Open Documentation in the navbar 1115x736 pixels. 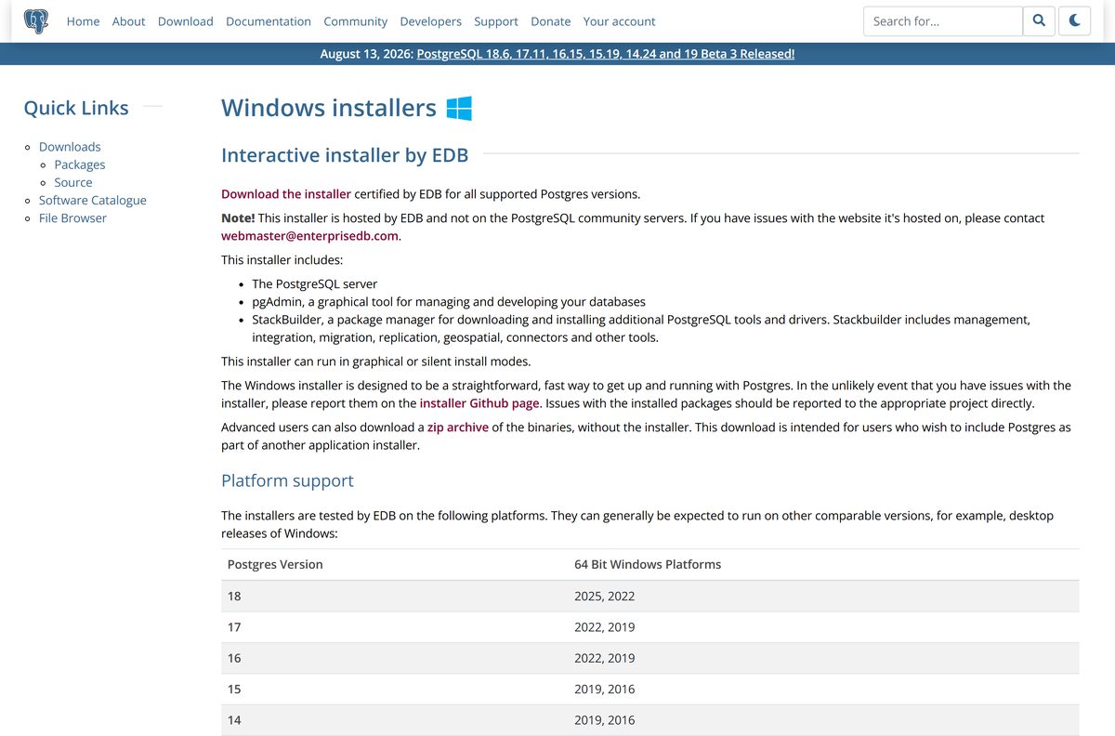pos(269,21)
